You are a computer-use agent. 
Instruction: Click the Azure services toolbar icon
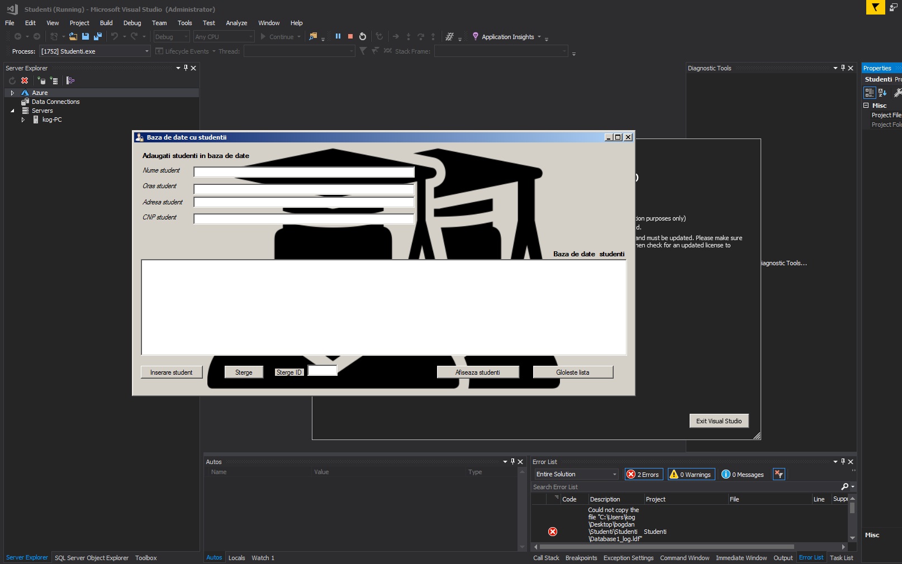[x=70, y=80]
